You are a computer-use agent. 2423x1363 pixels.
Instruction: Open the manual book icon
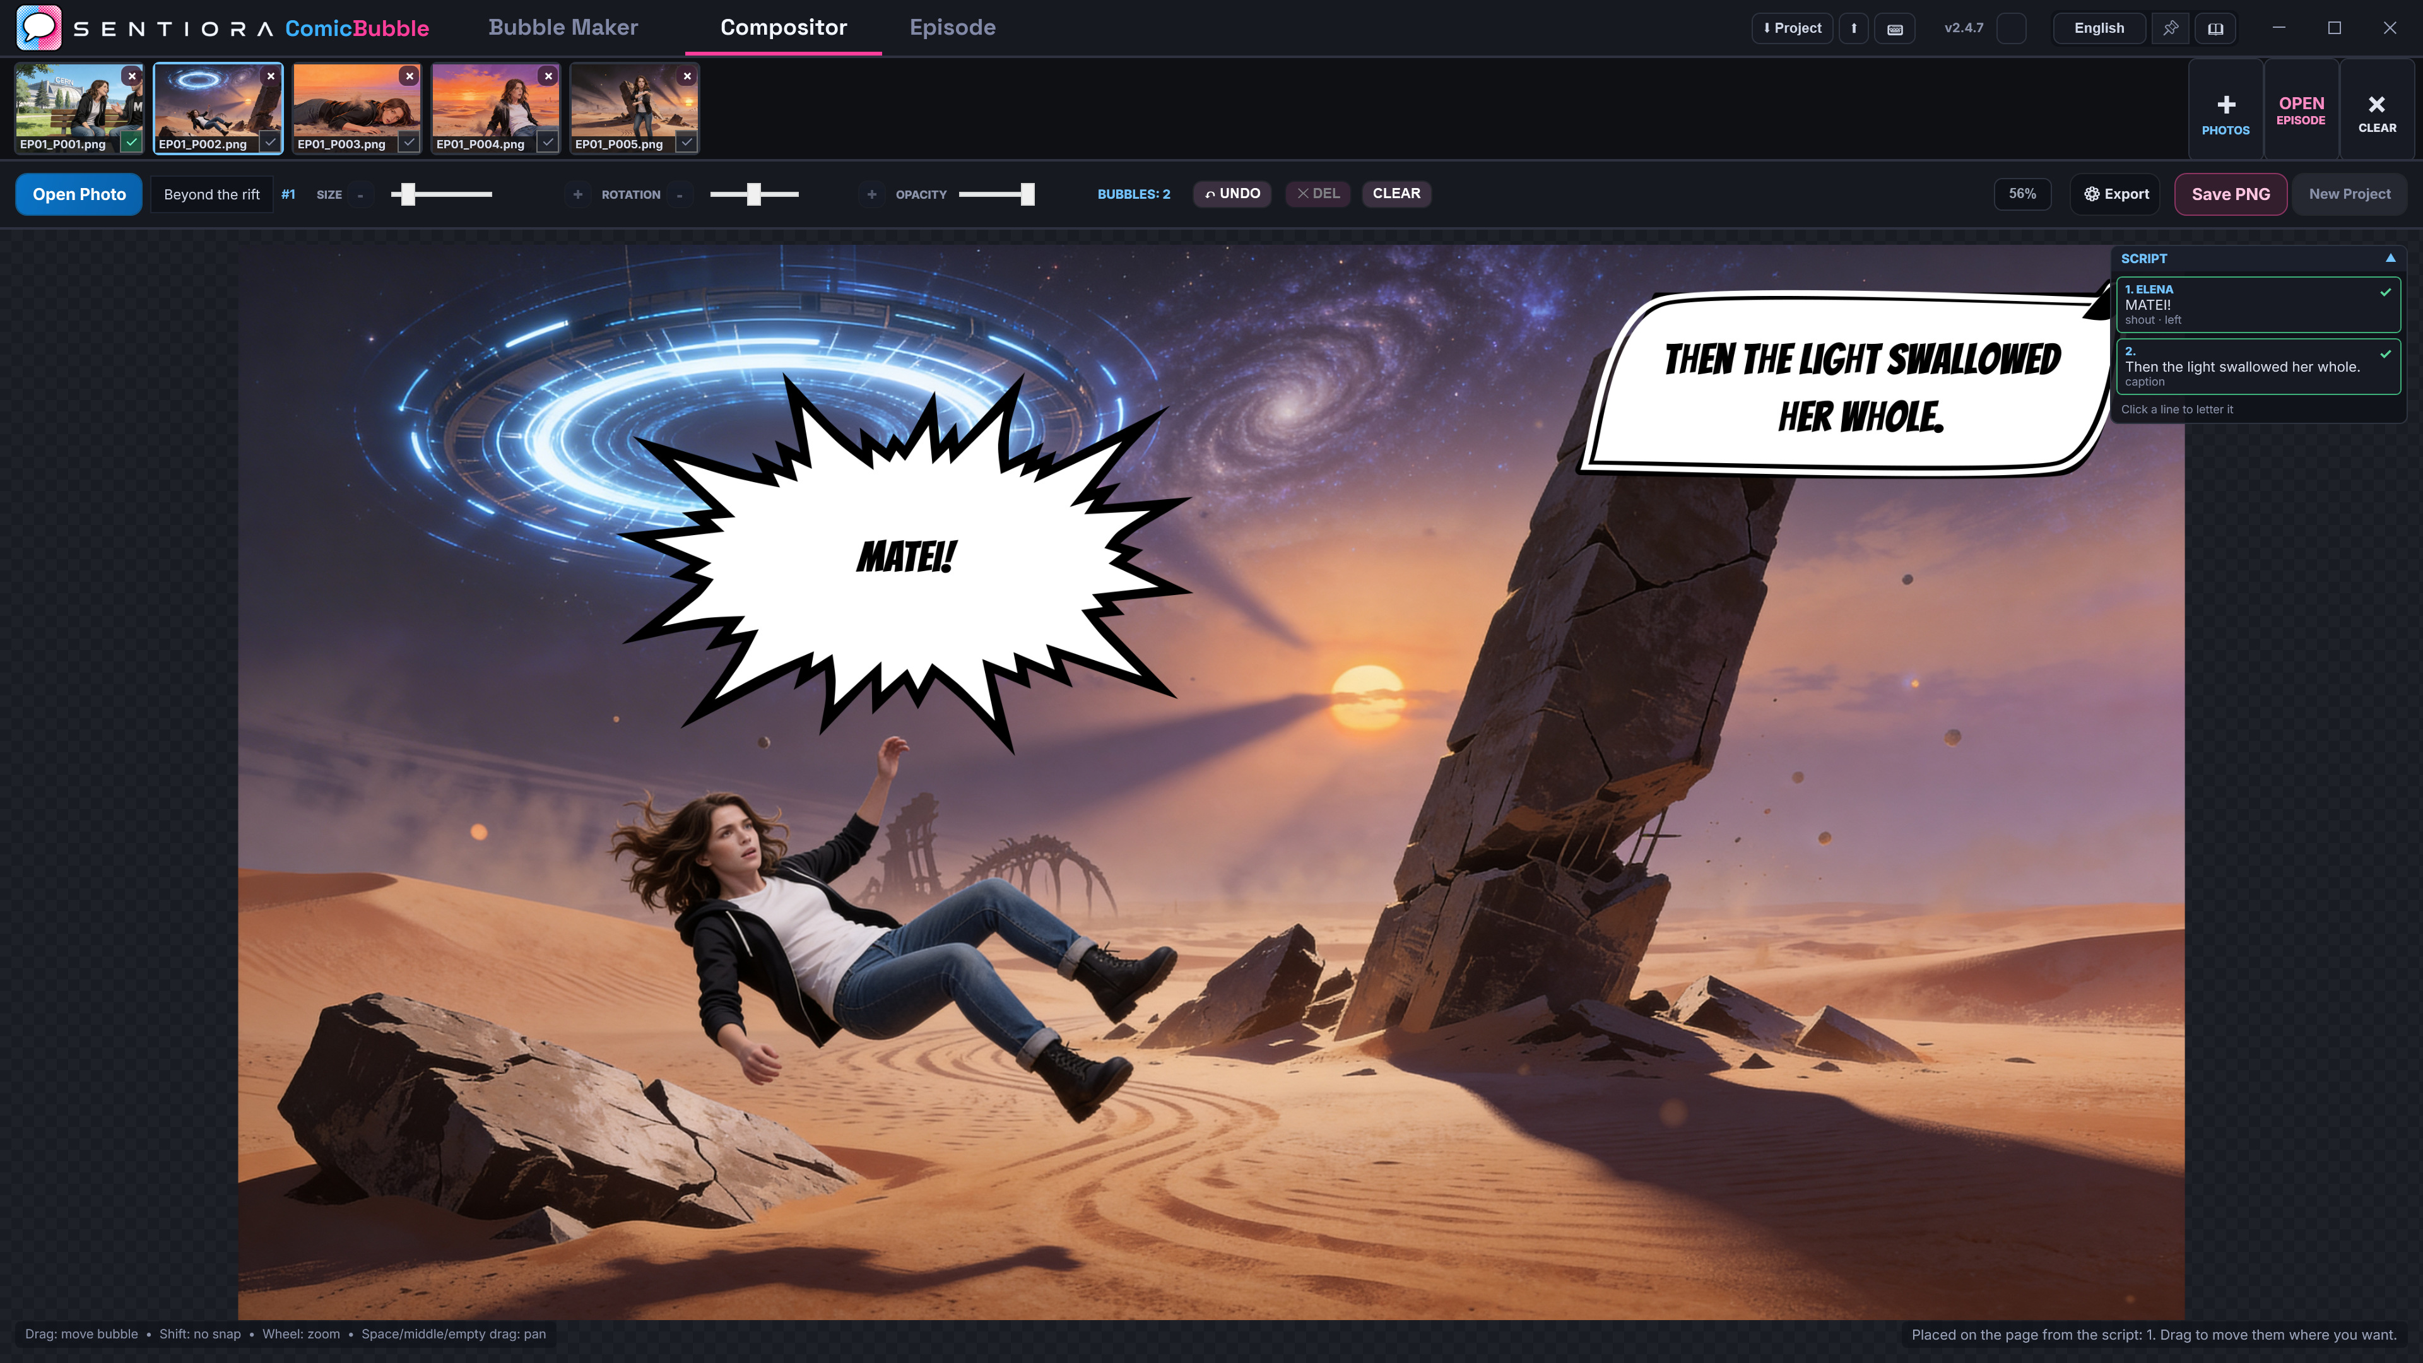(2215, 28)
